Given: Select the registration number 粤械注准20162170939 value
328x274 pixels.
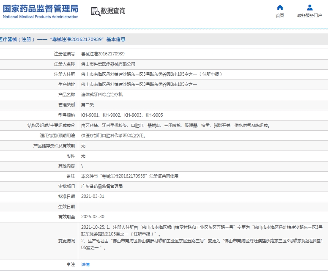Looking at the screenshot, I should (x=103, y=54).
